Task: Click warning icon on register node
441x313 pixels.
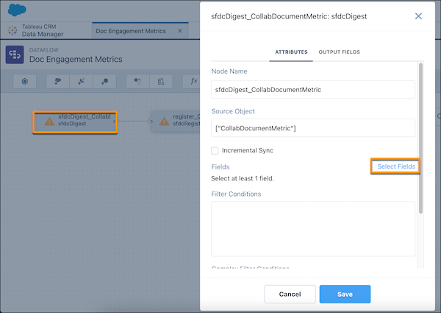Action: (x=164, y=122)
